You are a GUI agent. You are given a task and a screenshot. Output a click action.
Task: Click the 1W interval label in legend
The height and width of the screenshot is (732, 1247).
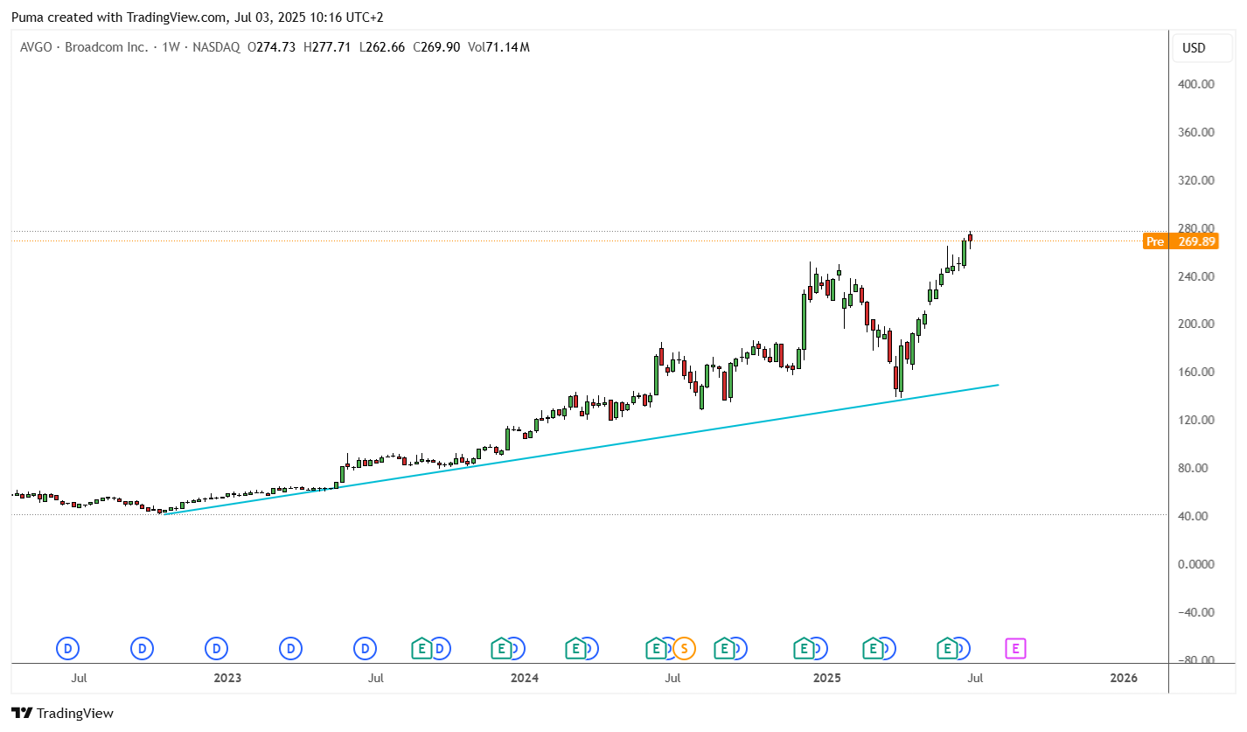[171, 47]
